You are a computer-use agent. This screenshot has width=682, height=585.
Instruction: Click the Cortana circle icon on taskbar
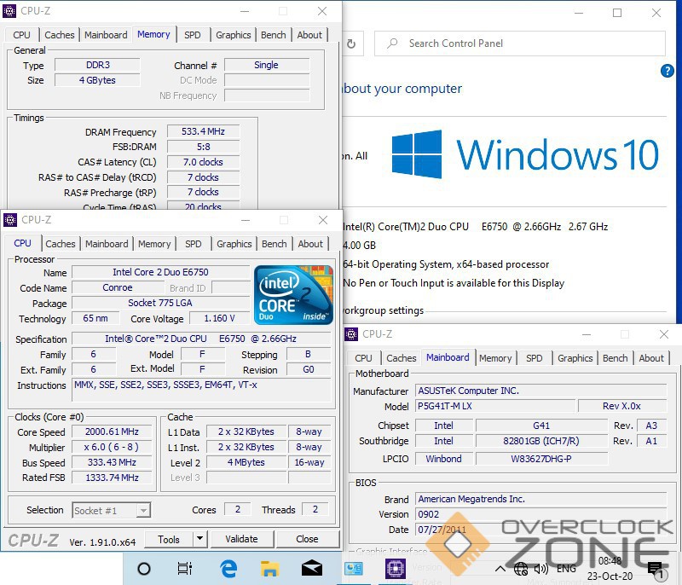point(144,569)
